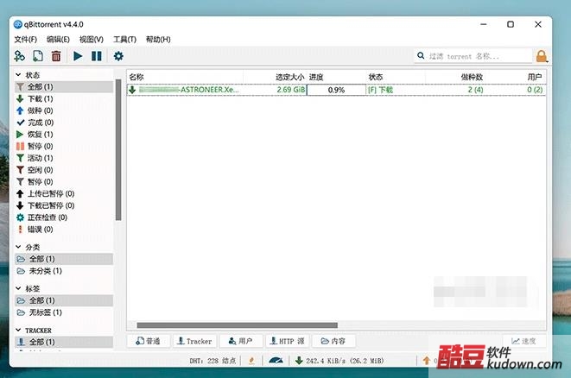Select 全部 (1) under 分类
The height and width of the screenshot is (378, 571).
[x=64, y=259]
